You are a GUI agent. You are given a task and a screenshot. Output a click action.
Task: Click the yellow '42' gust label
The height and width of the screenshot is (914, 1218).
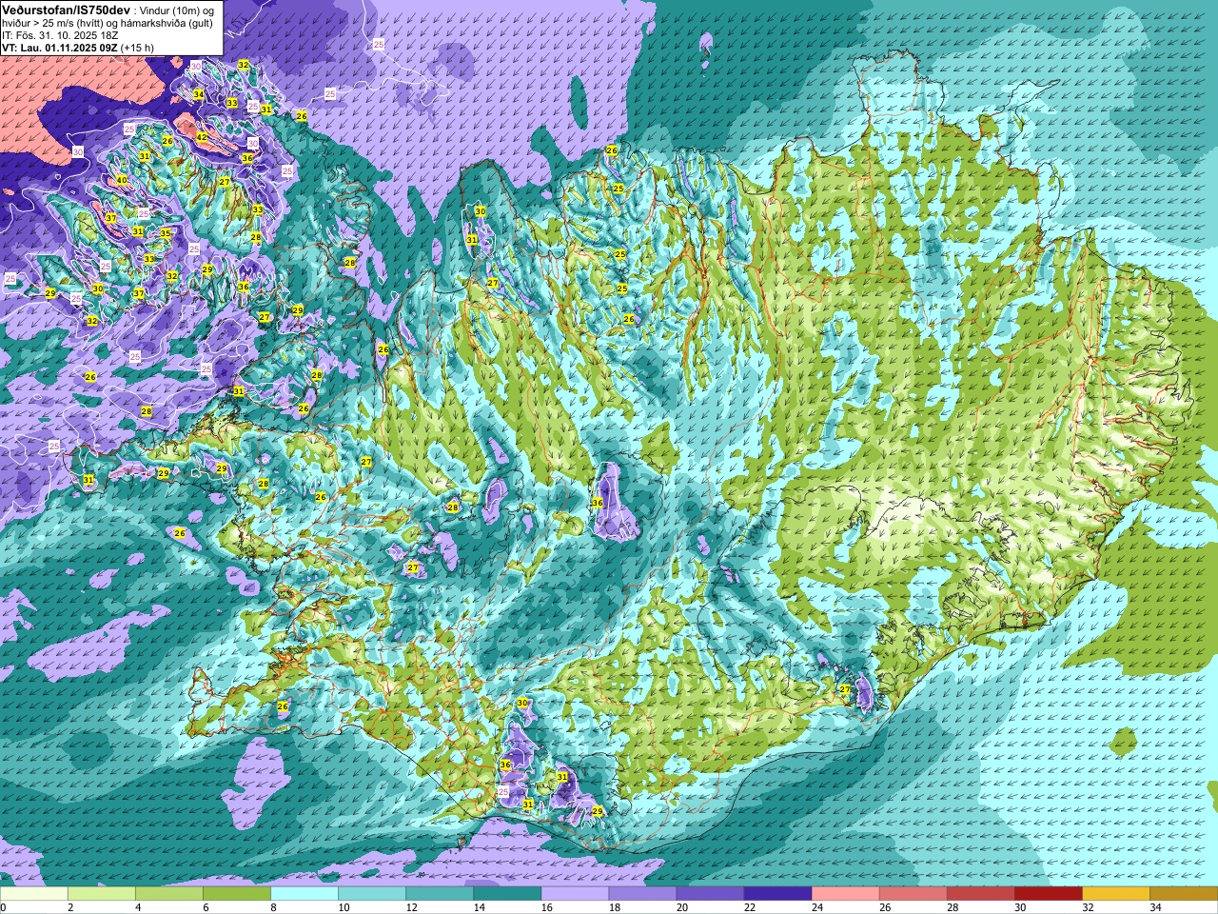202,137
